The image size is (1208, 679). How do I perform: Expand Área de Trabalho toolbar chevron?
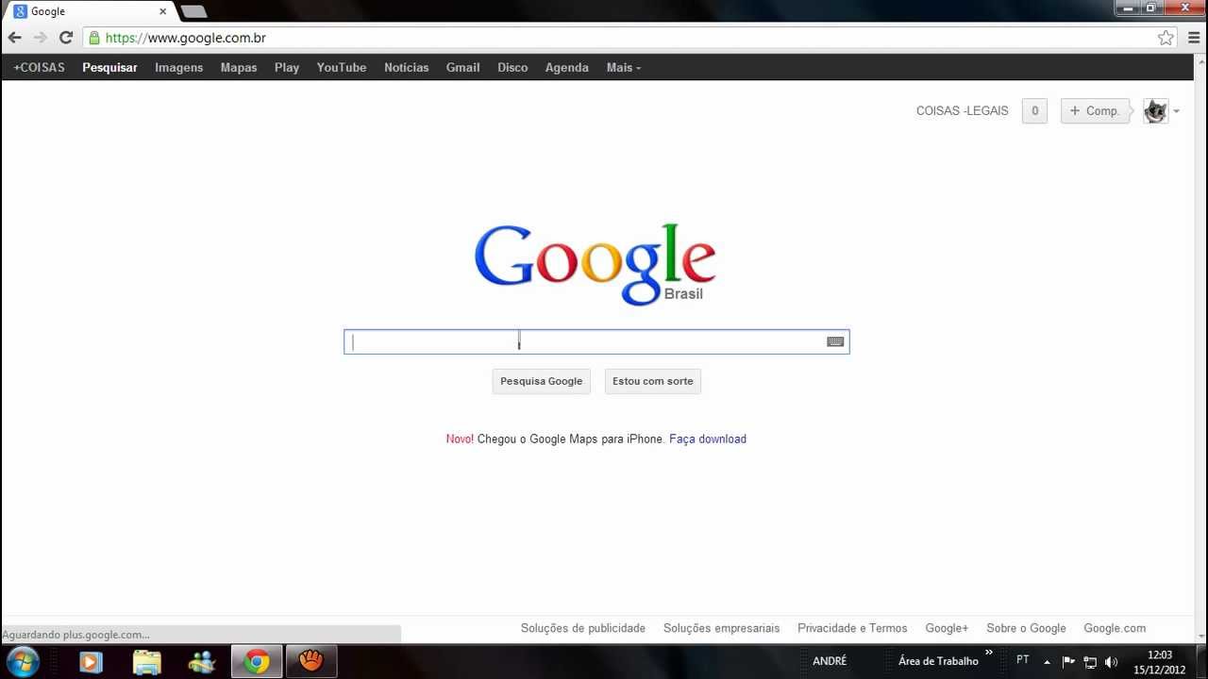989,653
